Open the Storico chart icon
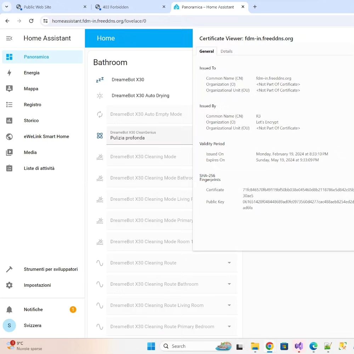 tap(9, 121)
